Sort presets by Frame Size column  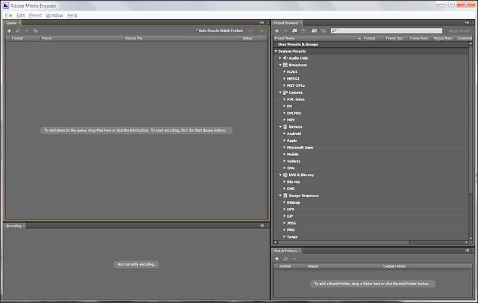(394, 38)
